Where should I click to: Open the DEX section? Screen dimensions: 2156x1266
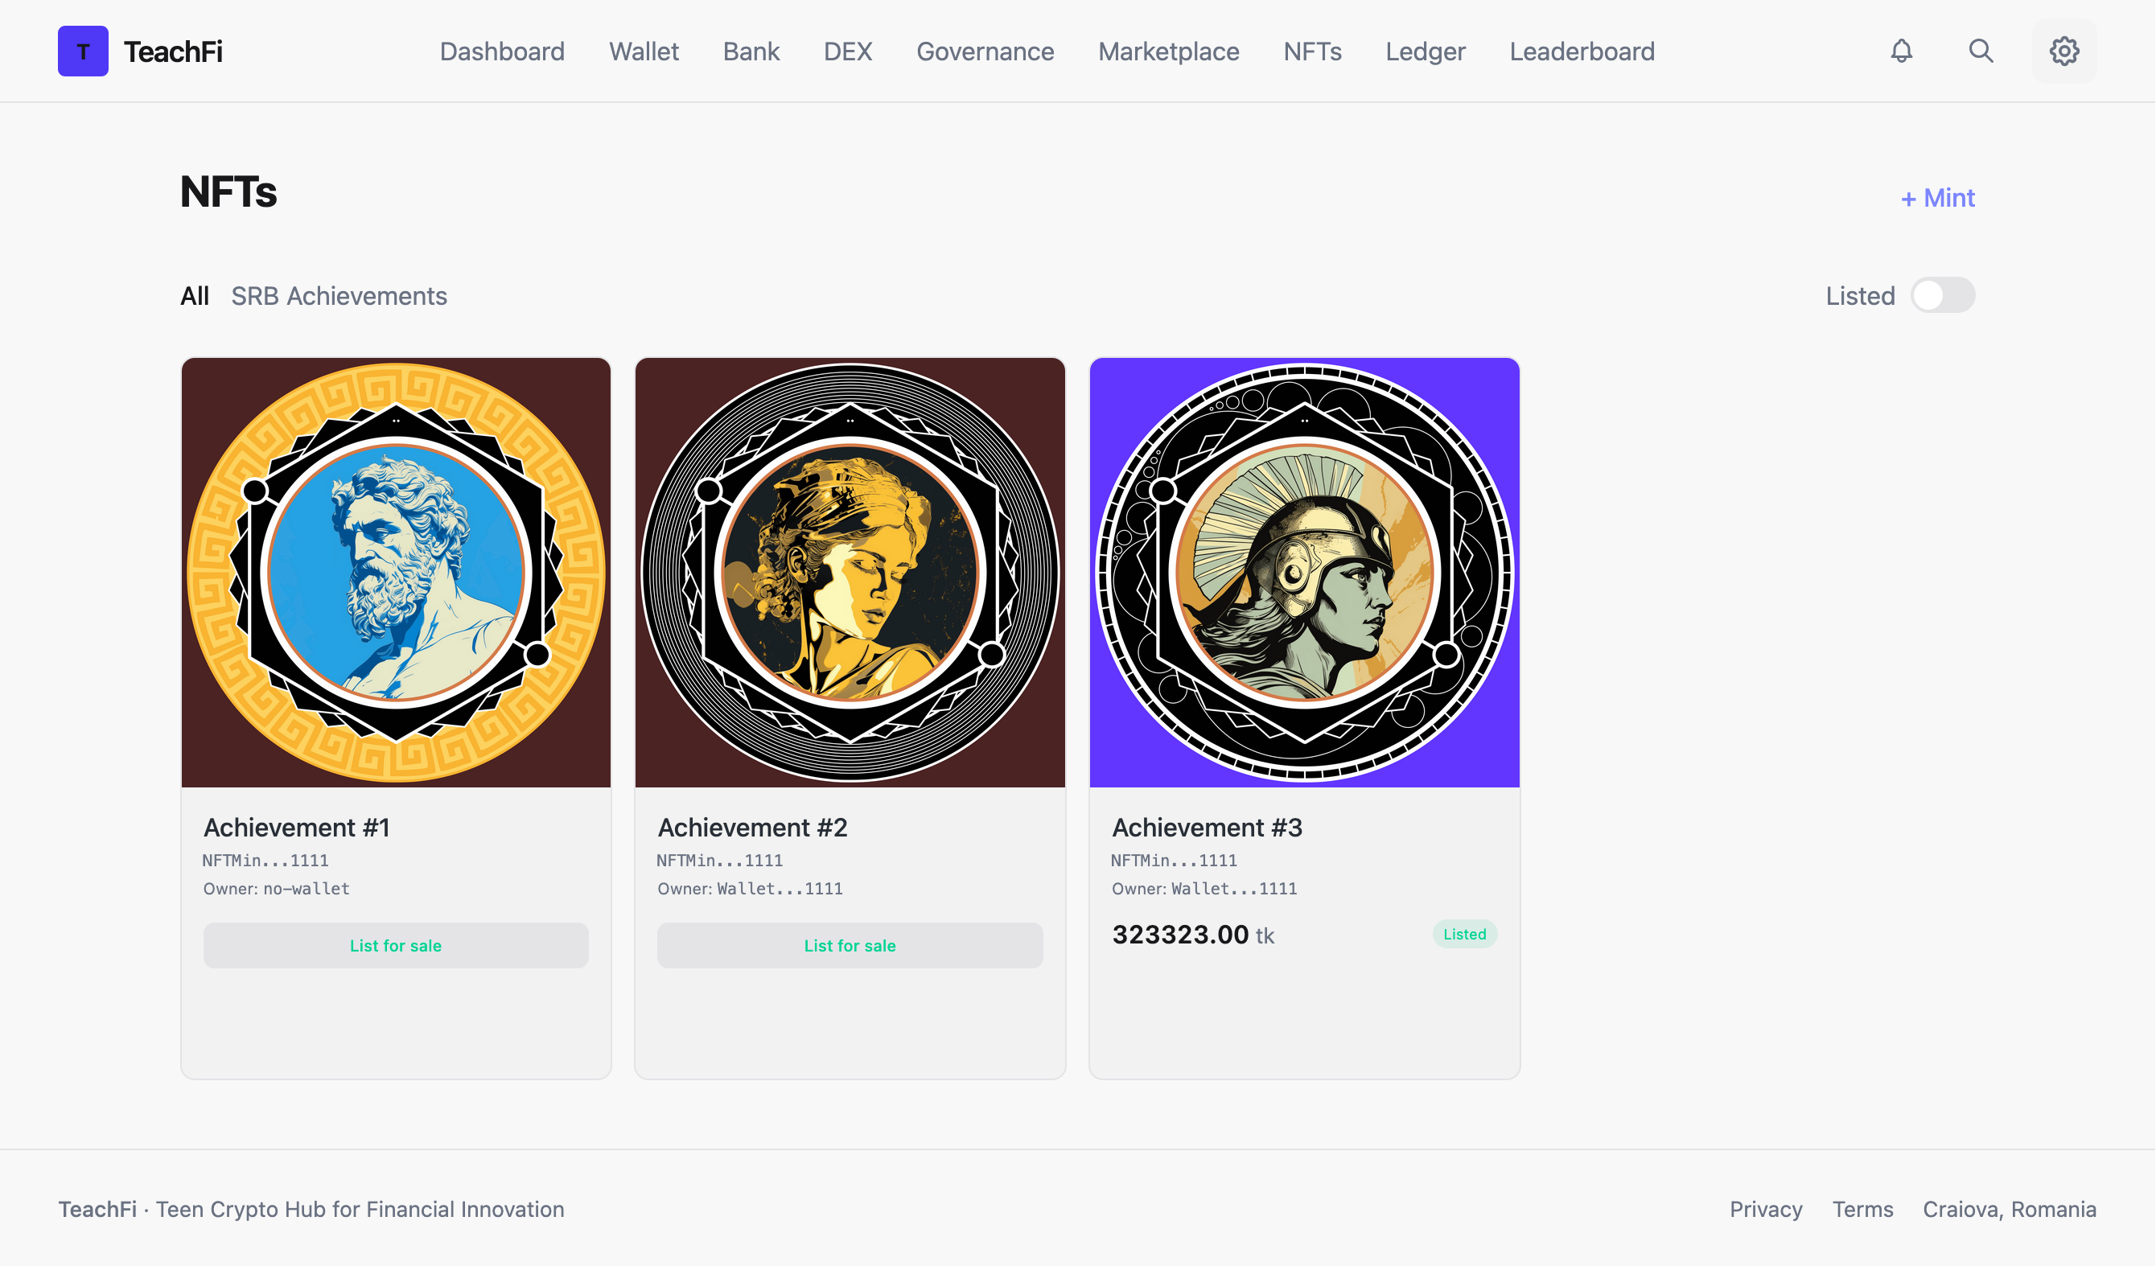(x=847, y=51)
